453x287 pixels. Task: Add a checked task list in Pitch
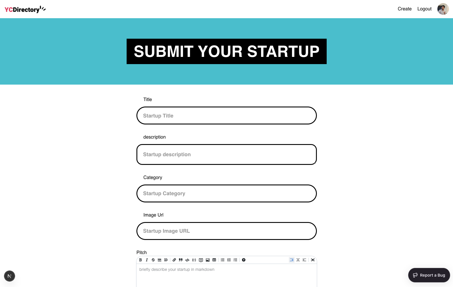pos(235,260)
